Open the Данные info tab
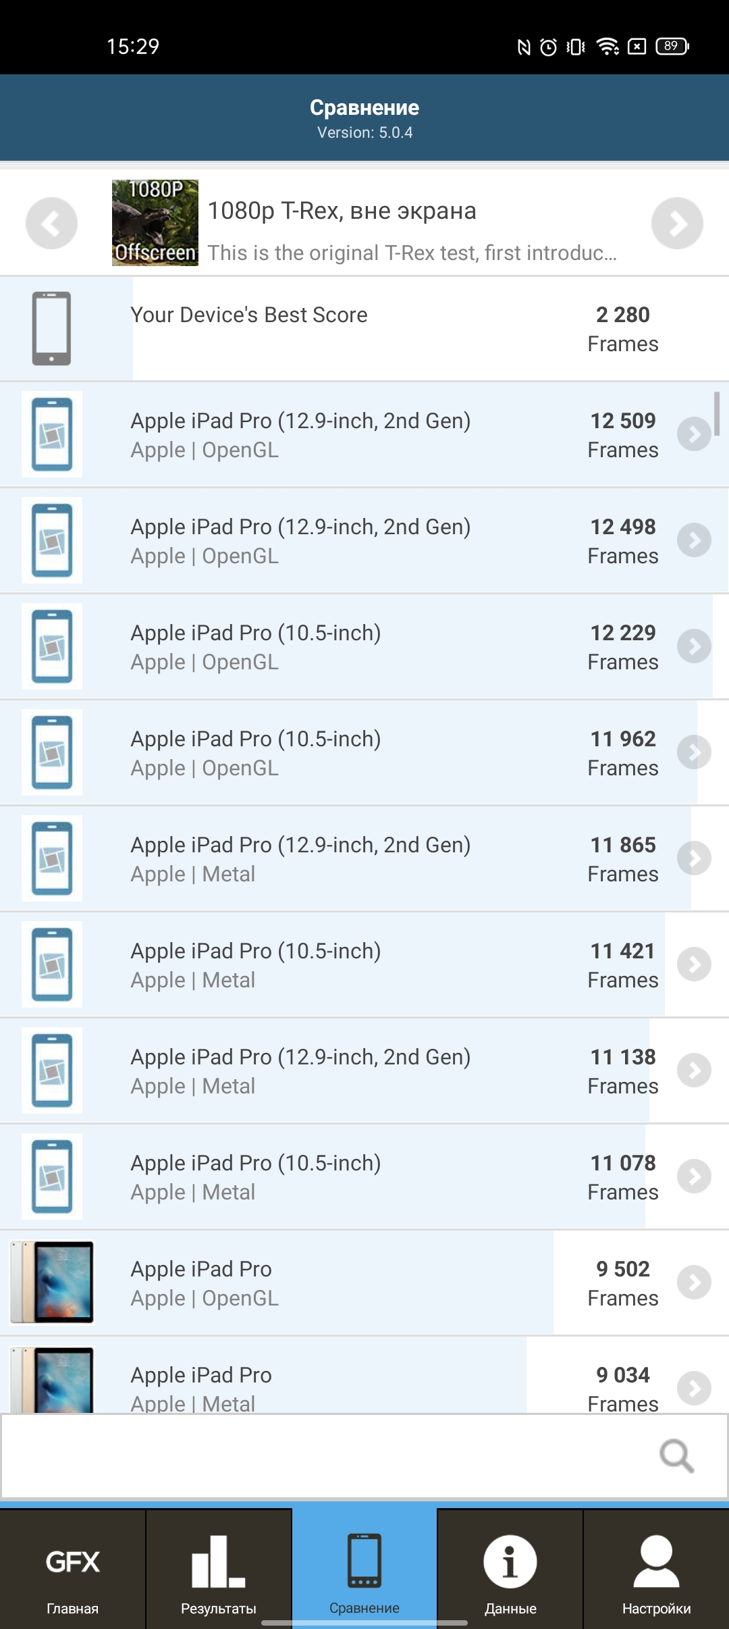 pos(510,1570)
